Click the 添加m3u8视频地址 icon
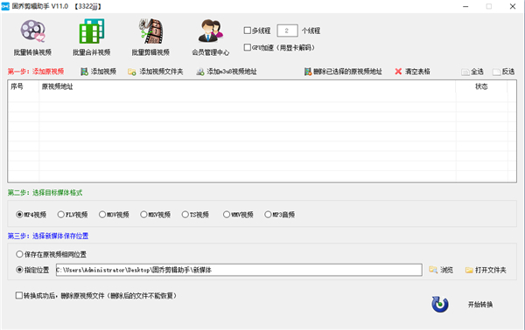This screenshot has width=525, height=330. (199, 72)
